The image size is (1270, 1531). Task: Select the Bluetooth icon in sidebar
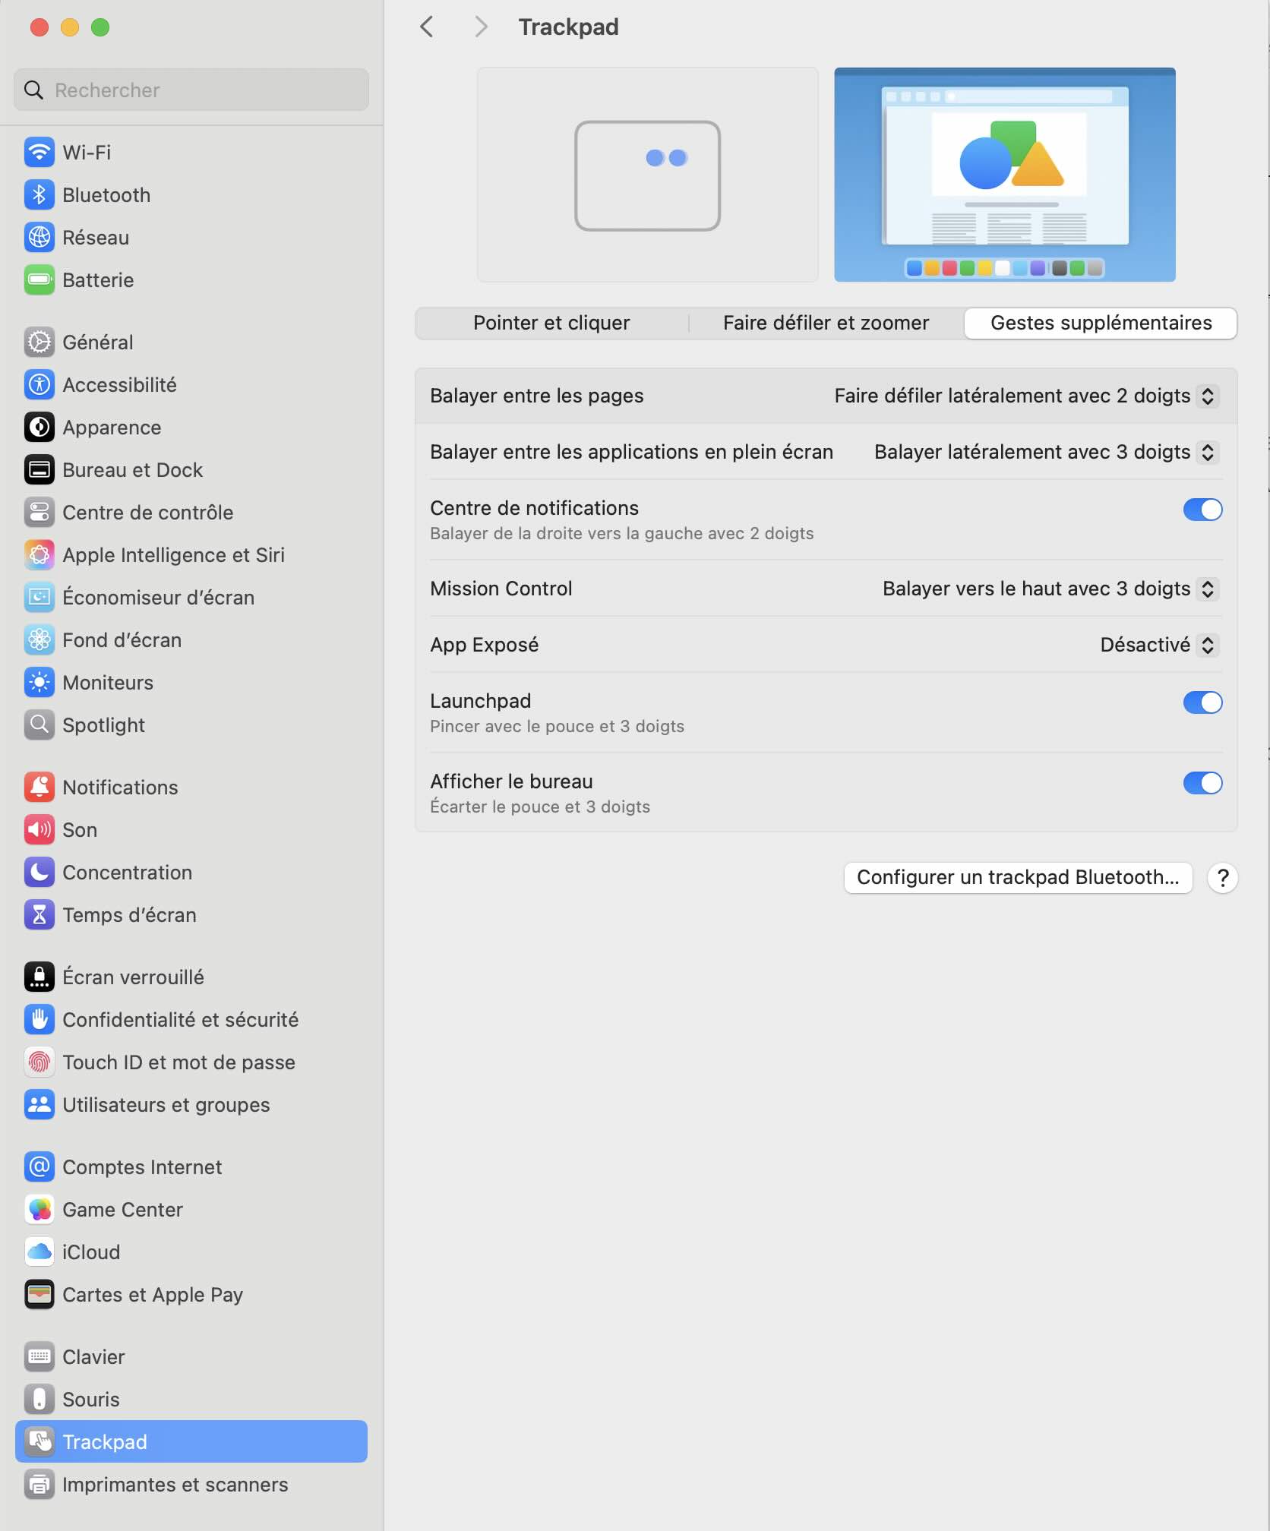click(x=39, y=194)
